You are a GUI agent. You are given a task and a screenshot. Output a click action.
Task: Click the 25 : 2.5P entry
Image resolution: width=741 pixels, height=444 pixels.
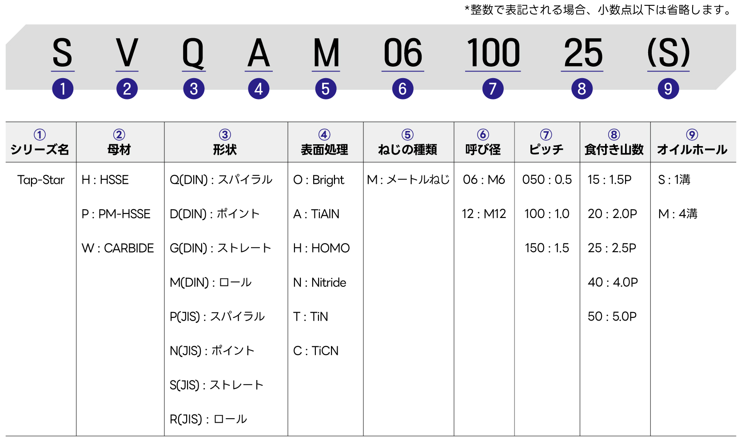pyautogui.click(x=612, y=248)
